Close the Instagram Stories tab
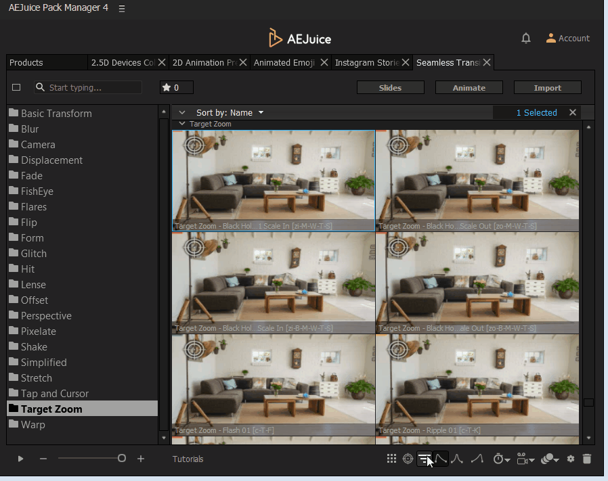 coord(406,62)
